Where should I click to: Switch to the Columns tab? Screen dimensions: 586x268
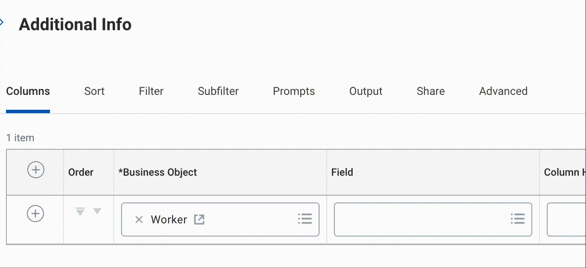coord(28,91)
